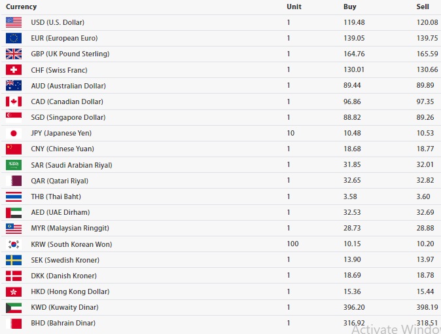The width and height of the screenshot is (441, 334).
Task: Click the Bahrain flag icon
Action: click(14, 323)
